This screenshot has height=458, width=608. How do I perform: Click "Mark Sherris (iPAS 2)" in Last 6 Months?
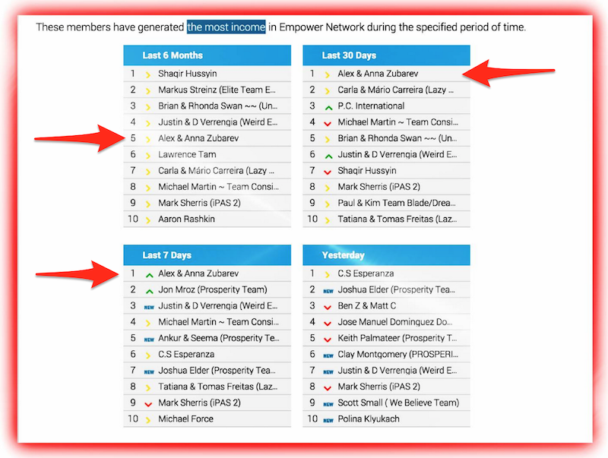199,203
